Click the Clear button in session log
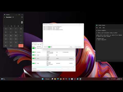 point(71,47)
